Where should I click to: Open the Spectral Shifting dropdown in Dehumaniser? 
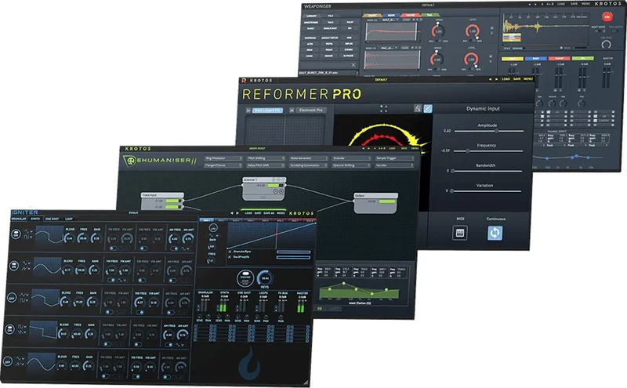pos(351,165)
